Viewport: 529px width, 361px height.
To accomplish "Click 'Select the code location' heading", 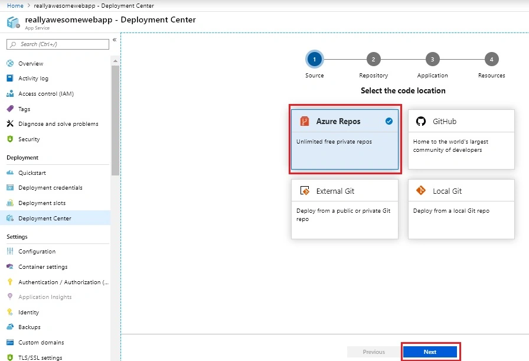I will click(x=403, y=90).
